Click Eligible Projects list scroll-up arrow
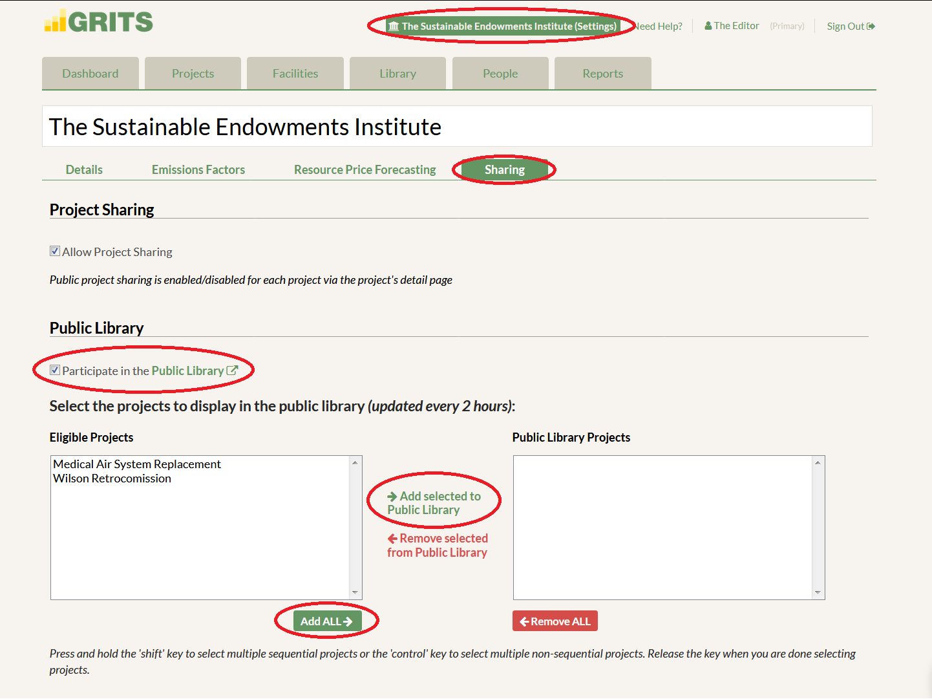This screenshot has width=932, height=699. click(x=355, y=462)
